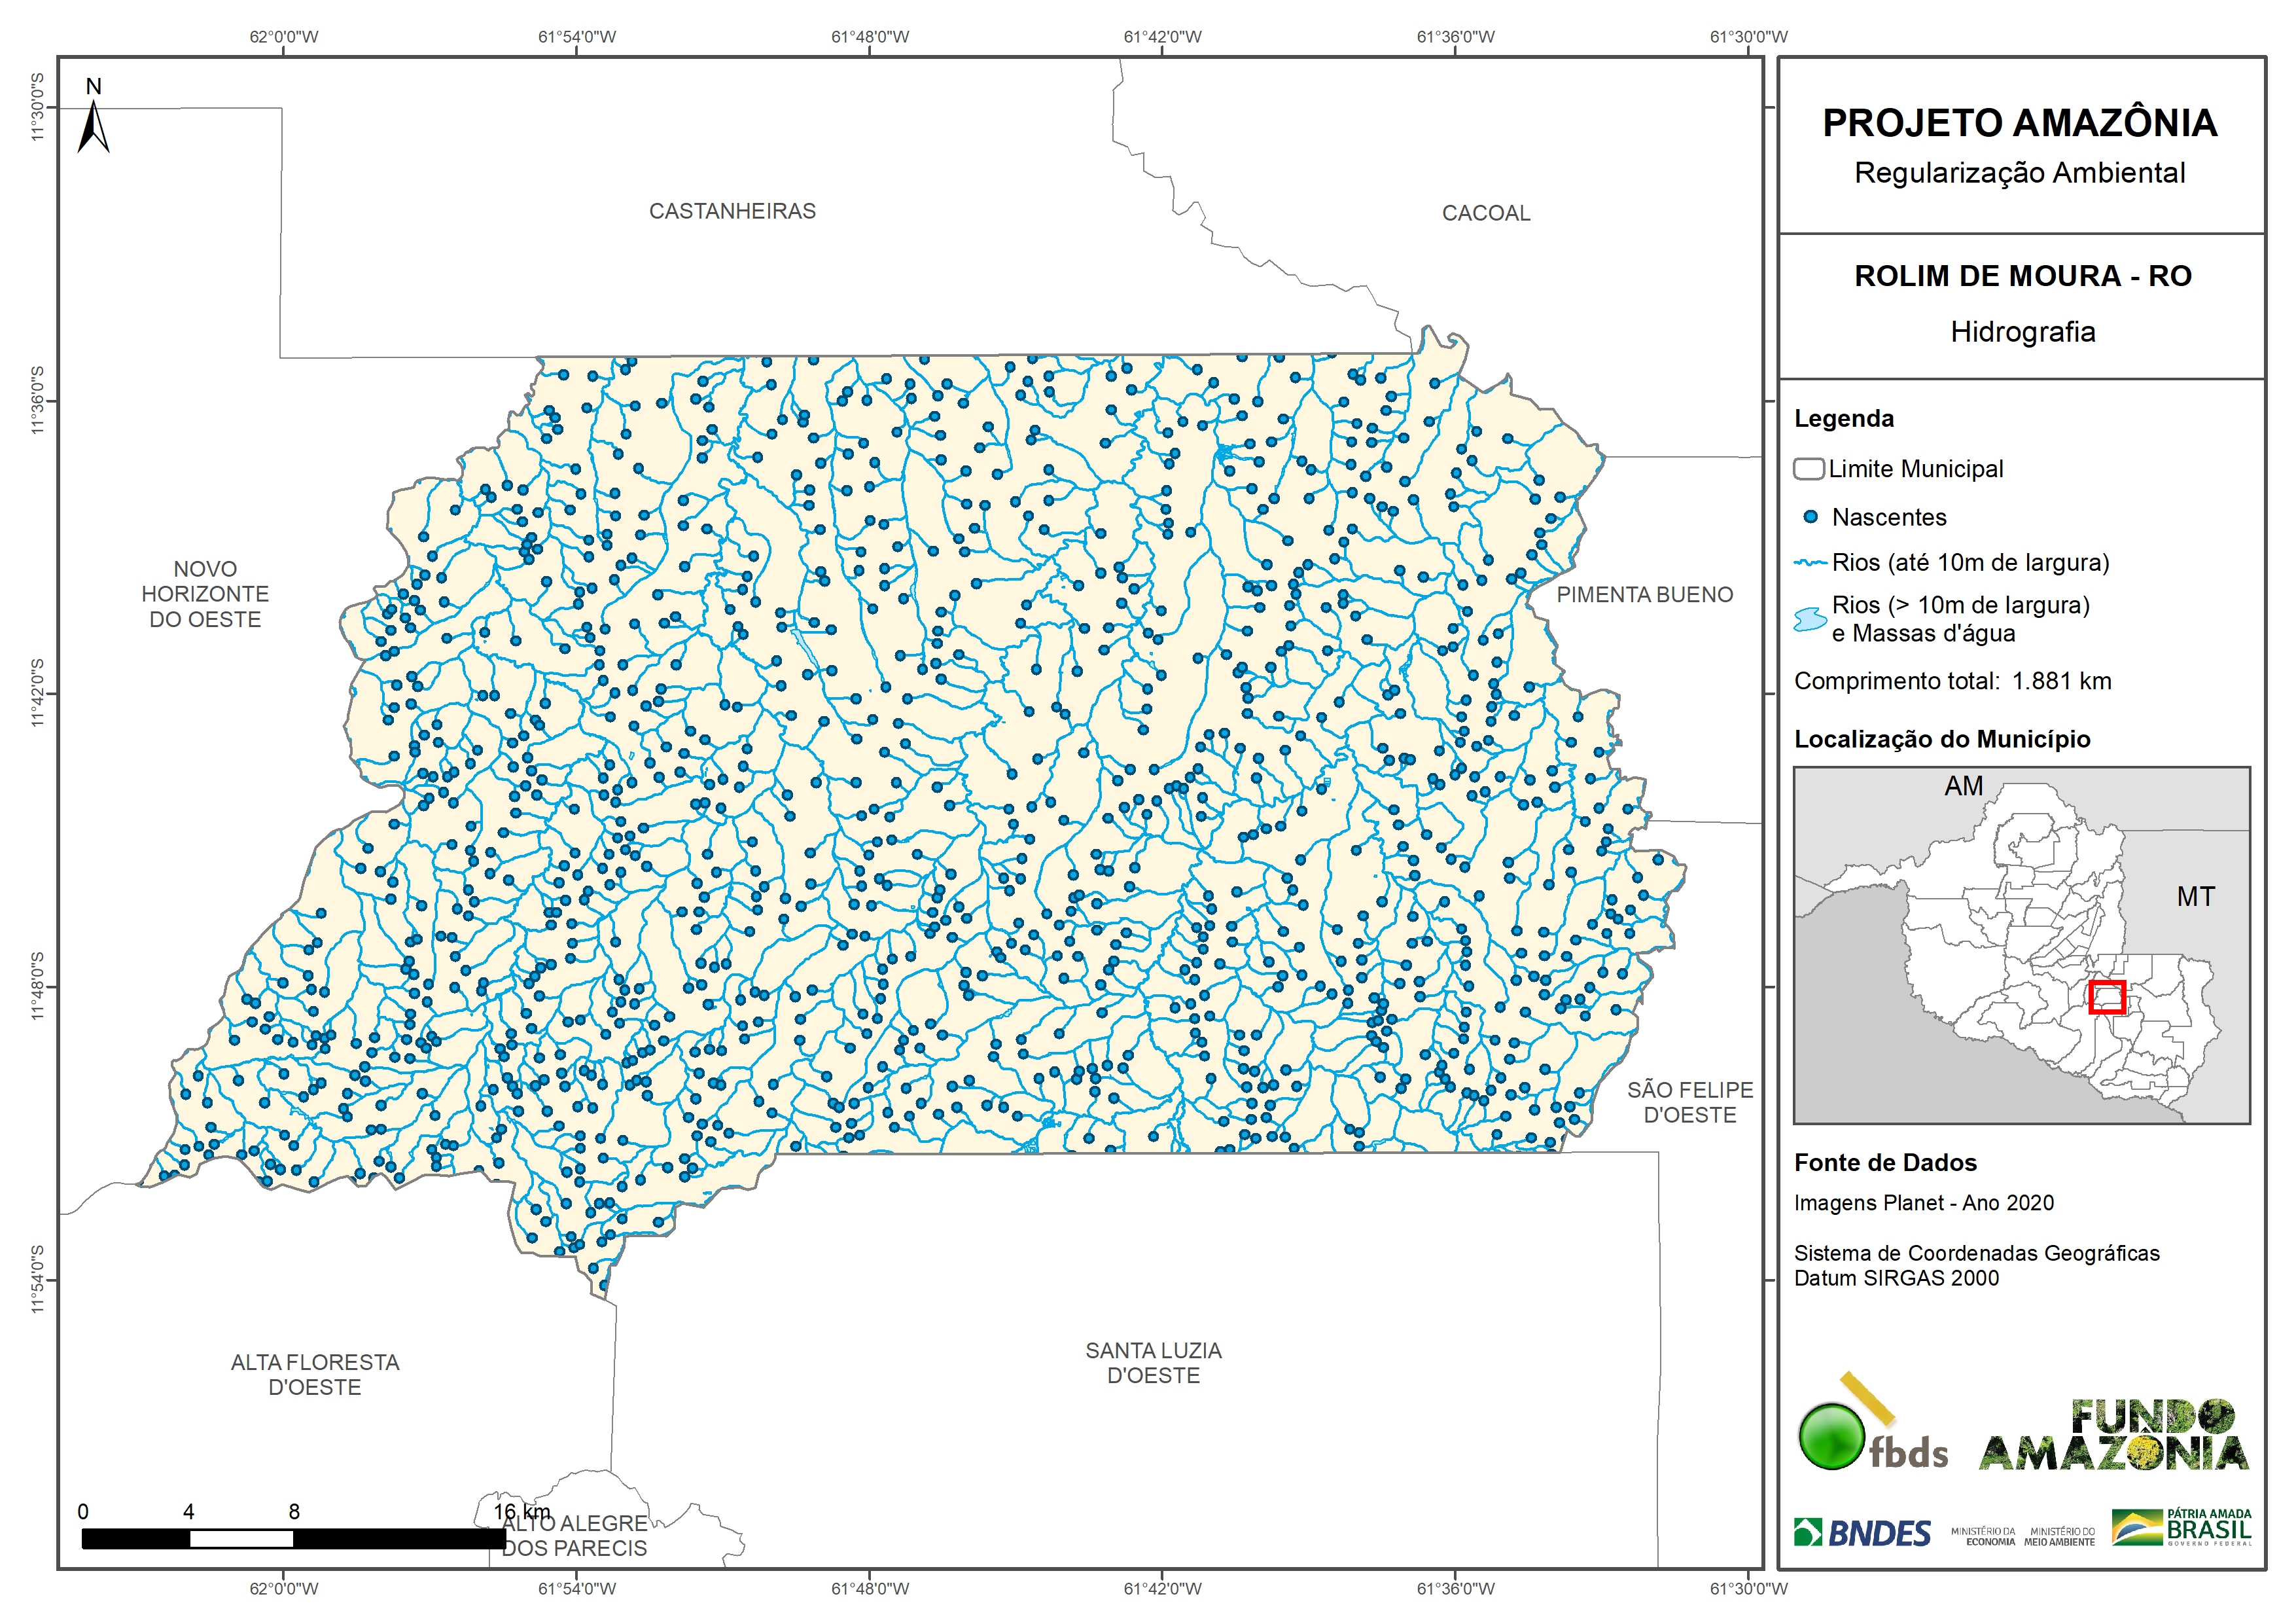Click the Nascentes blue dot legend symbol
The height and width of the screenshot is (1624, 2296).
(1810, 517)
